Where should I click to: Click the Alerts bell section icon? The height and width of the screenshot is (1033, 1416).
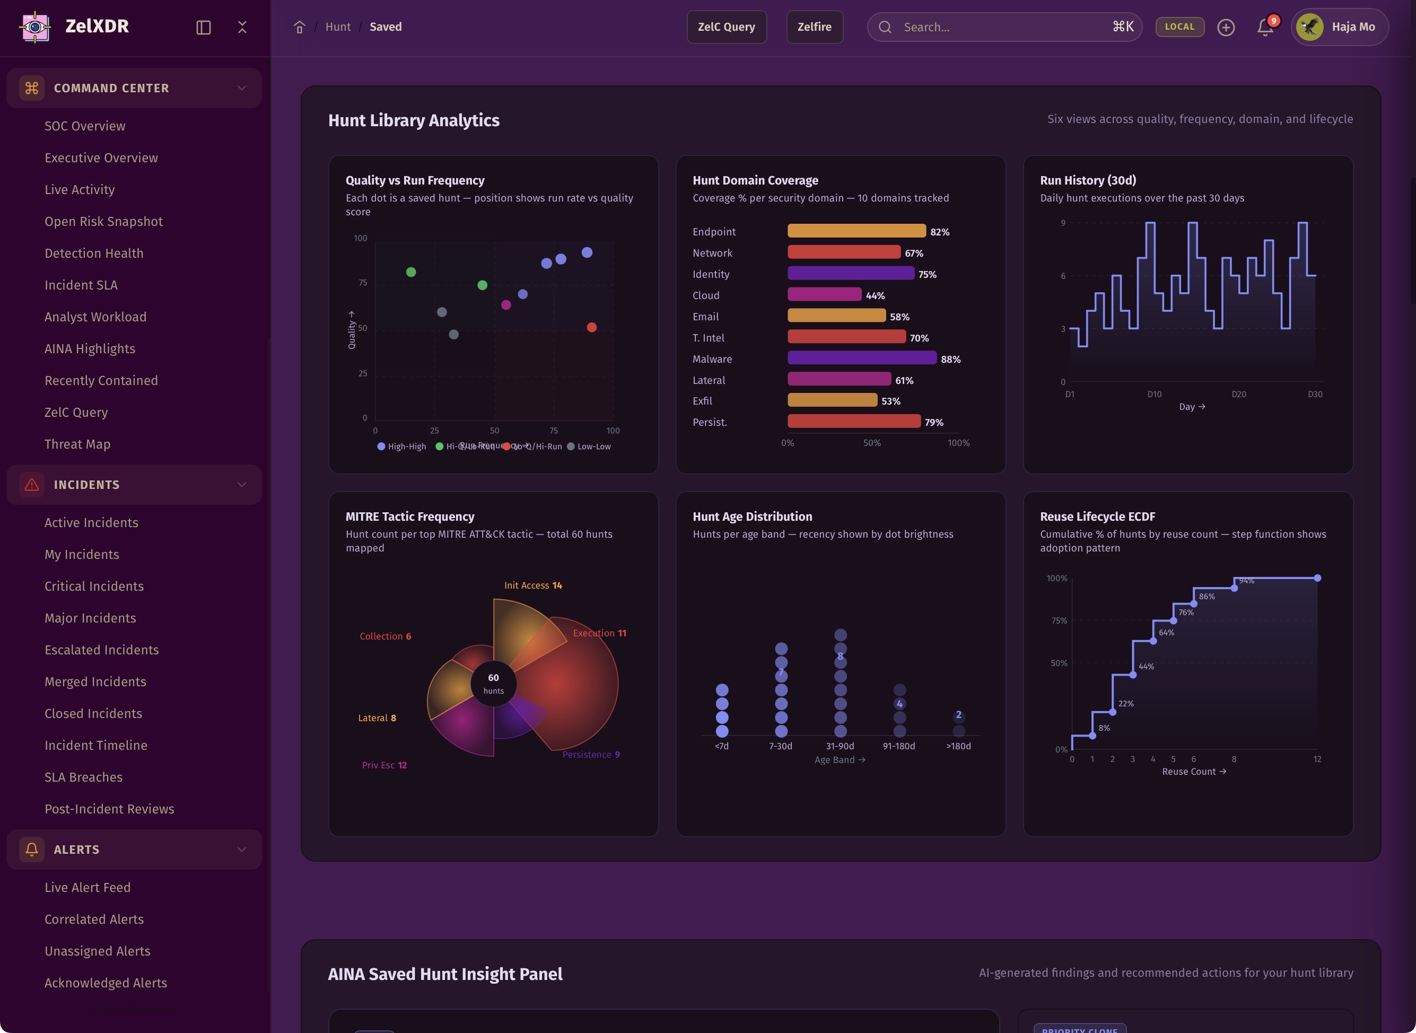[32, 849]
